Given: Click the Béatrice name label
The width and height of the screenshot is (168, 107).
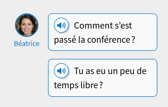Looking at the screenshot, I should pyautogui.click(x=27, y=44).
